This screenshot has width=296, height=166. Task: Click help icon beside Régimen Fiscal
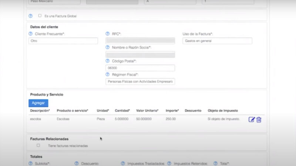coord(108,75)
